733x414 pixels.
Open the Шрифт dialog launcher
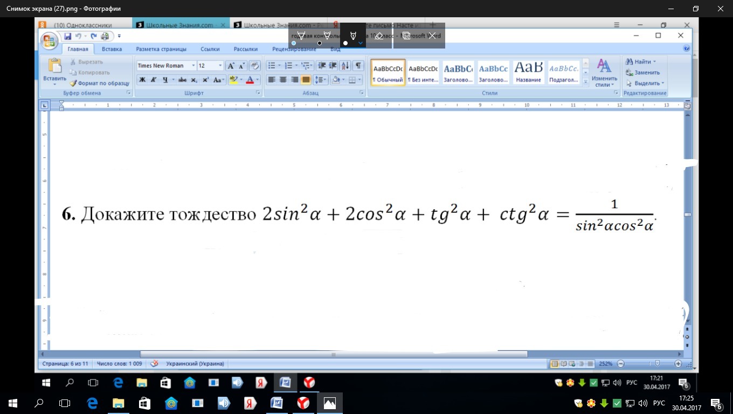(258, 93)
